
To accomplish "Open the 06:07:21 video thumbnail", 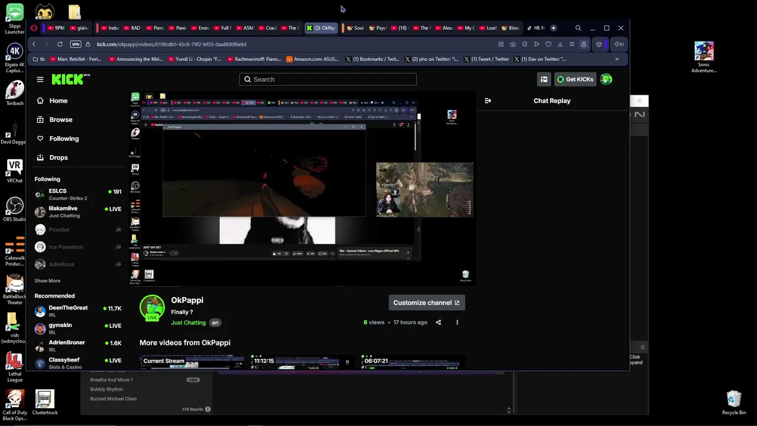I will [x=413, y=362].
